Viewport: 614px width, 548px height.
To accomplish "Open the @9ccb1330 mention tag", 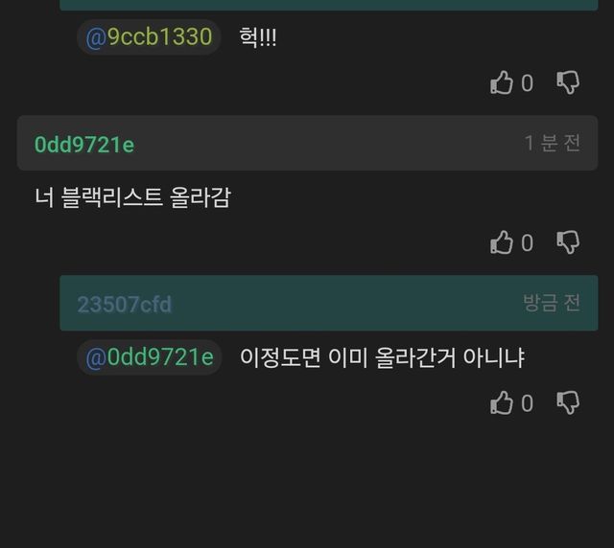I will (x=149, y=37).
